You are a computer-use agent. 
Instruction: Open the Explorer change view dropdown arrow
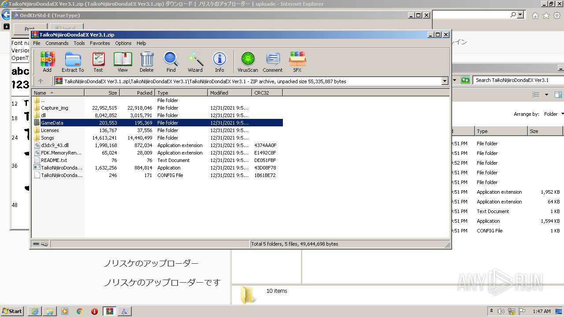coord(546,95)
